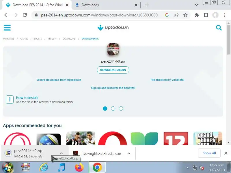Click muted volume tray icon

[202, 168]
